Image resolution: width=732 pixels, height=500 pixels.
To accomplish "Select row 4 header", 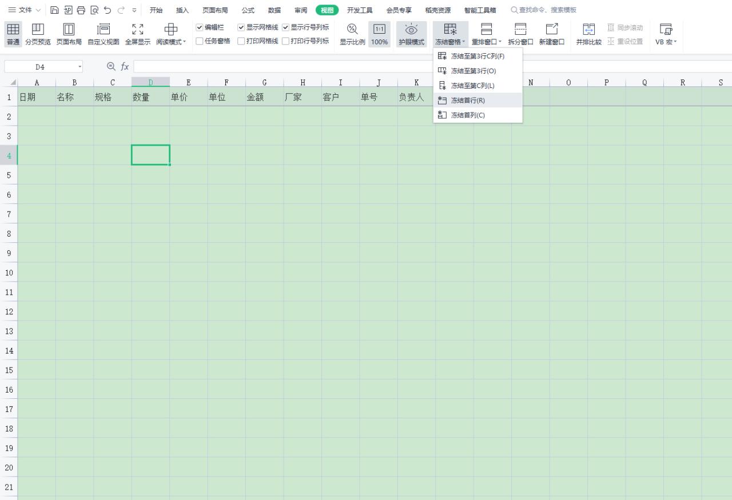I will point(9,155).
